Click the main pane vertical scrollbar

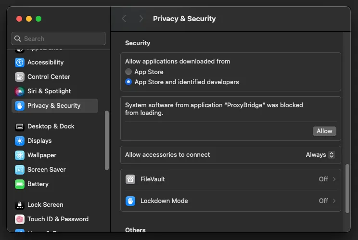(347, 189)
